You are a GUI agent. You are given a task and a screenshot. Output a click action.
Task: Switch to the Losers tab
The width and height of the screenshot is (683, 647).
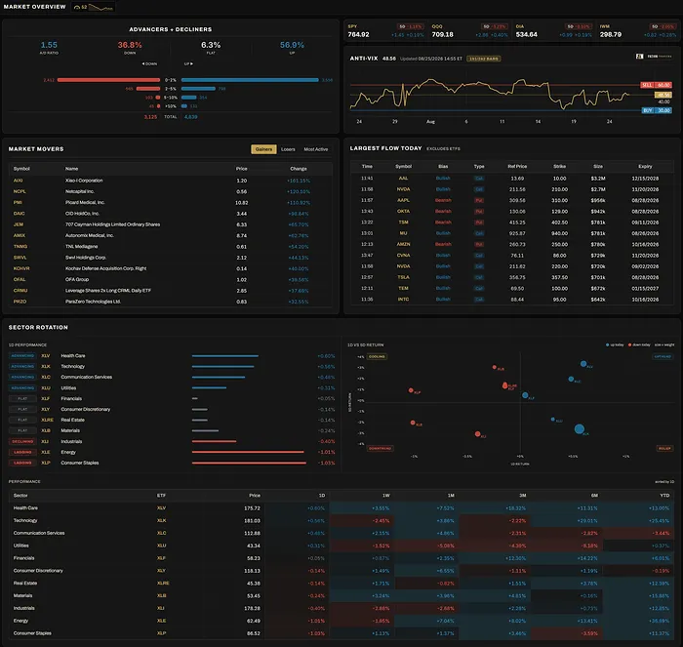pyautogui.click(x=288, y=149)
